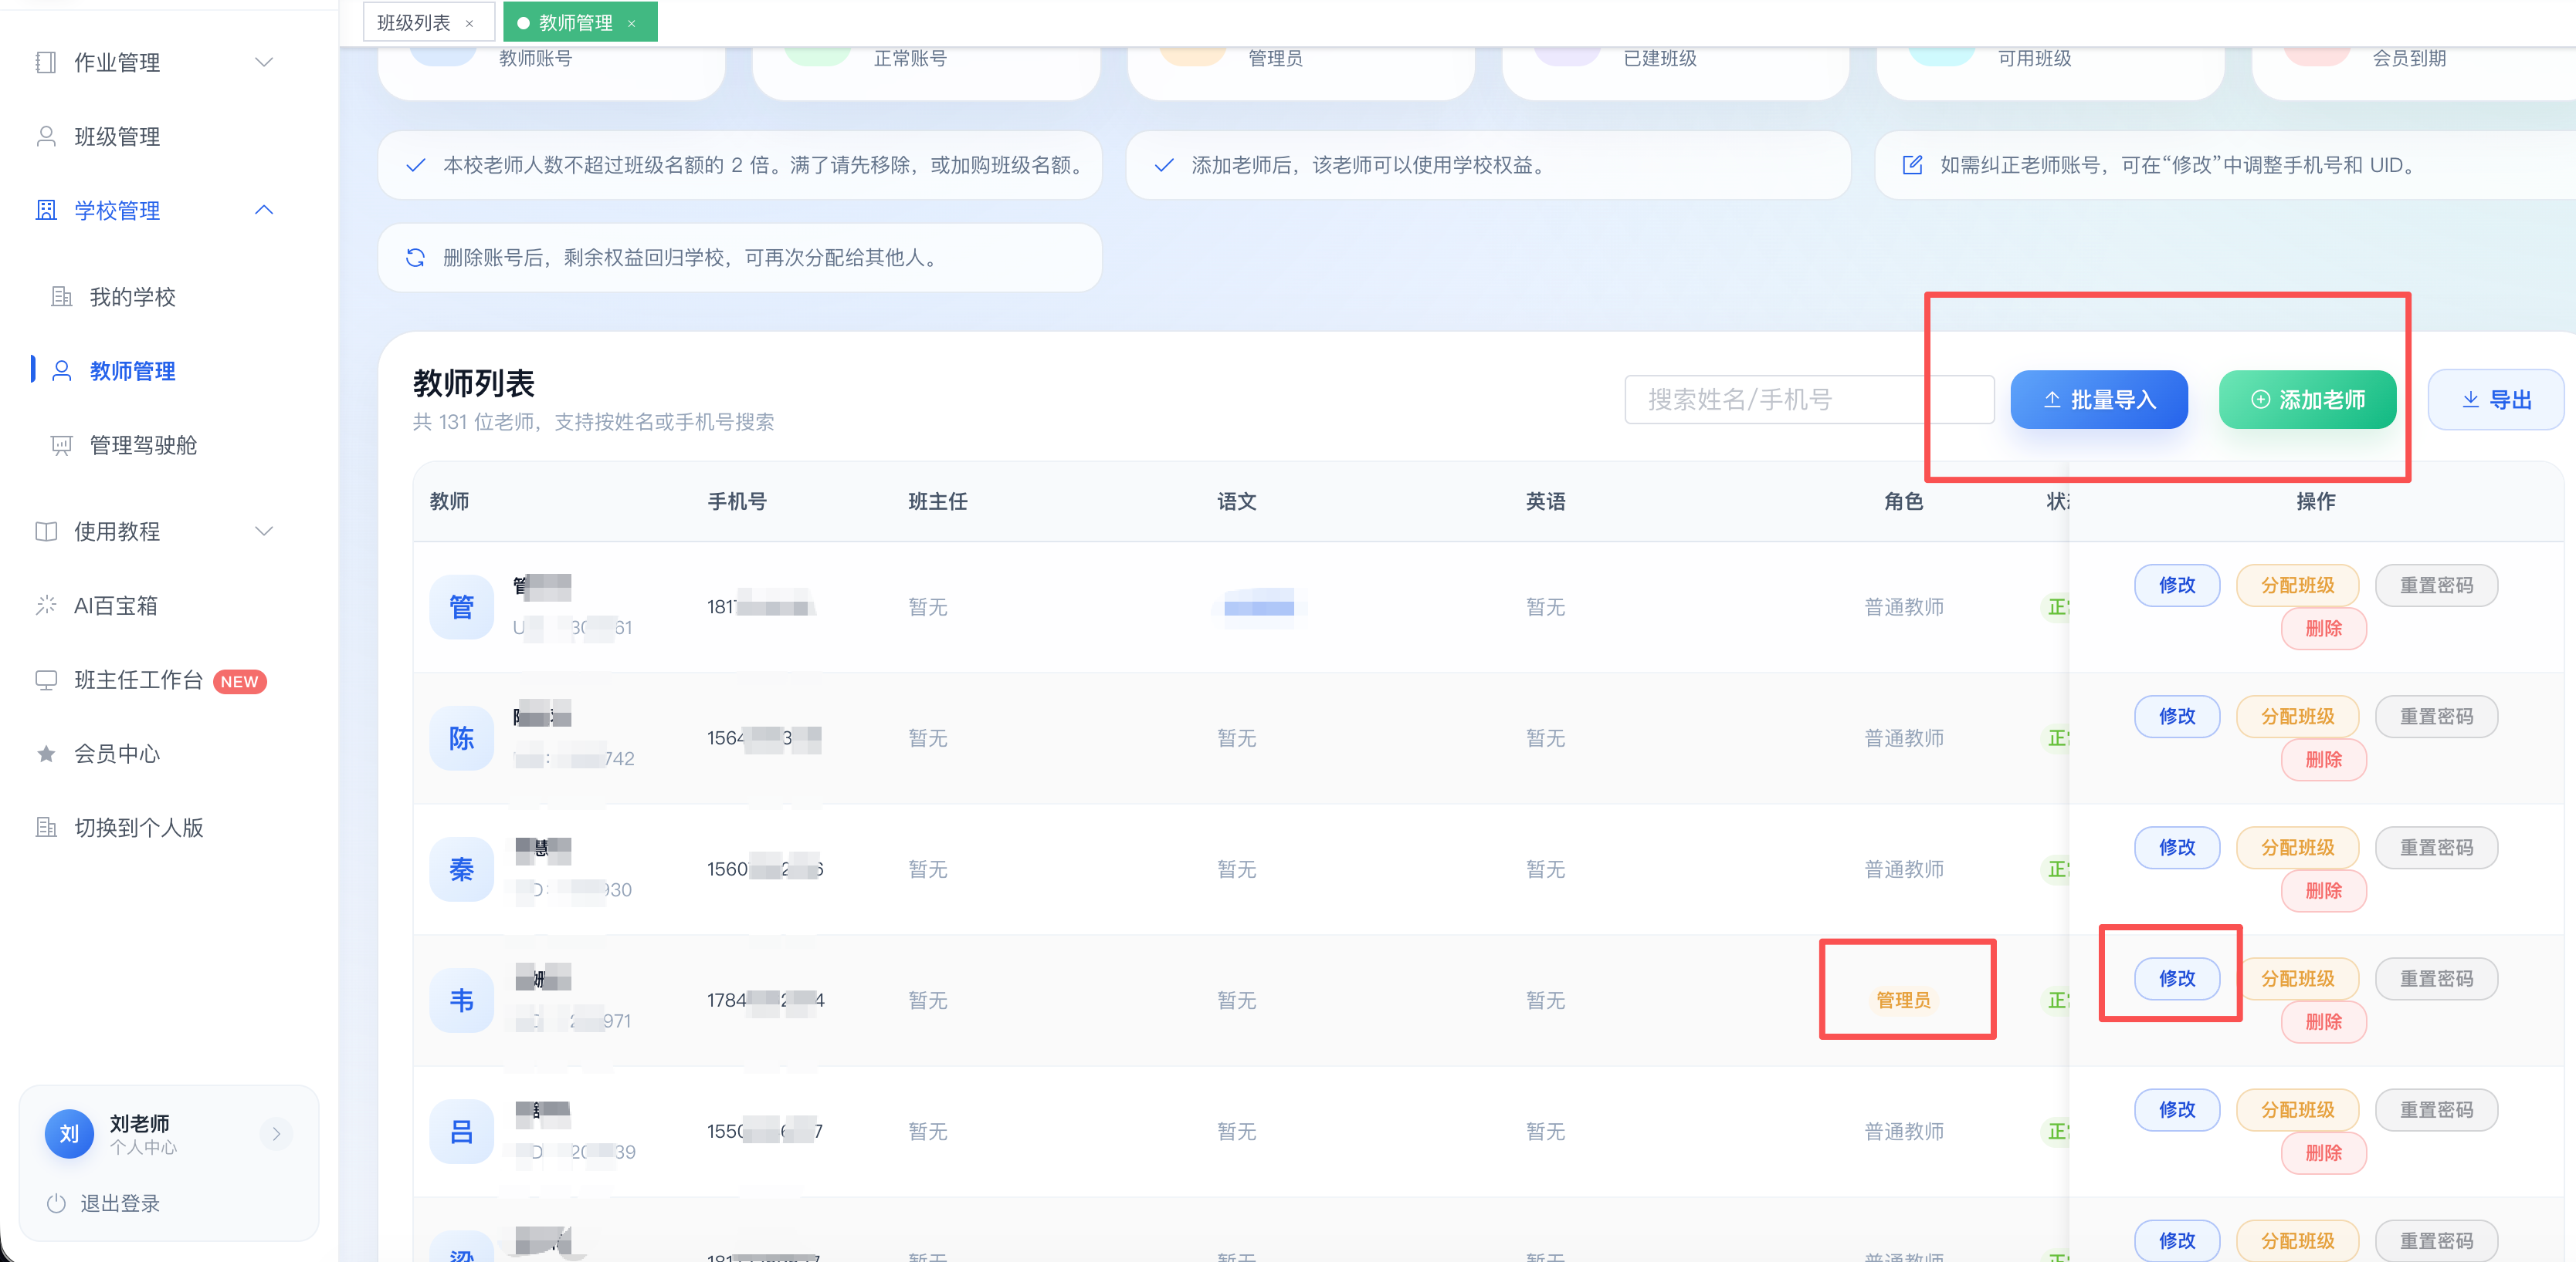Viewport: 2576px width, 1262px height.
Task: Click the 管理员 role tag
Action: point(1903,1000)
